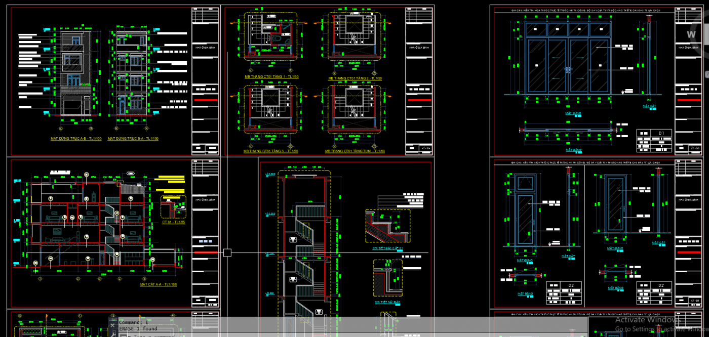The image size is (709, 337).
Task: Select the MẶT ĐỨNG TRỤC B-A title
Action: click(x=133, y=138)
